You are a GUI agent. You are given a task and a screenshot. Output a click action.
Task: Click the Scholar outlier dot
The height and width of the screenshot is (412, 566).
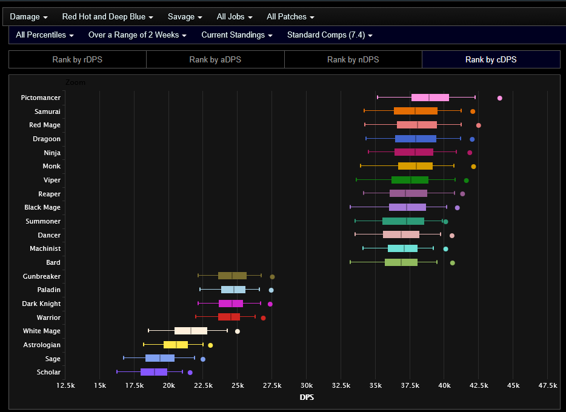pos(190,373)
